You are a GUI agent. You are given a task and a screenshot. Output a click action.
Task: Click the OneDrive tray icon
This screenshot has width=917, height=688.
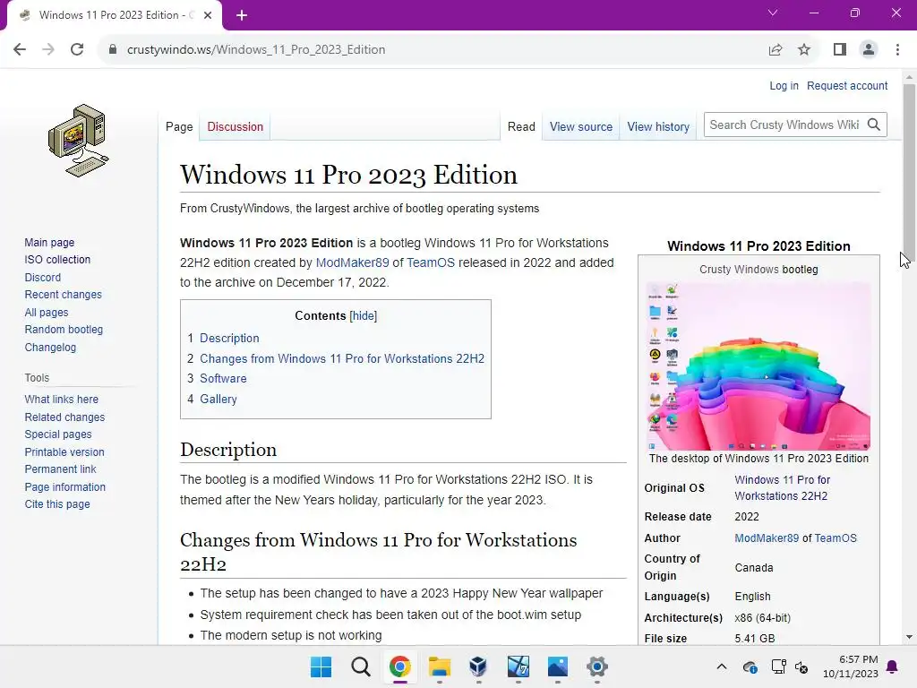[750, 666]
